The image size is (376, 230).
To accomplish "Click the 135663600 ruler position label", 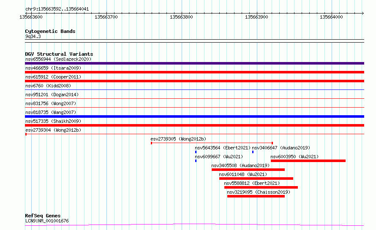I will click(x=31, y=17).
